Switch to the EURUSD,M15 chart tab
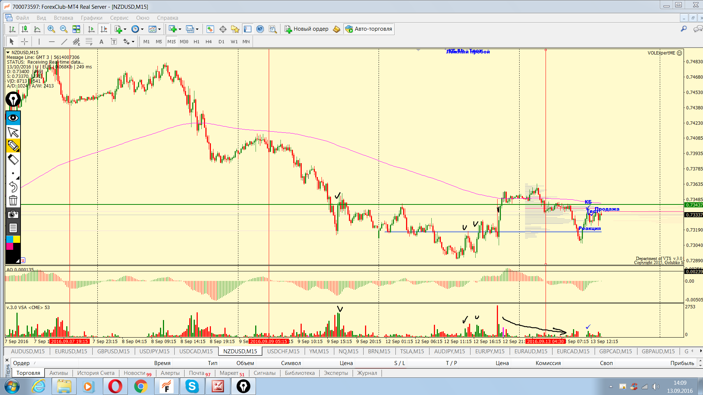The width and height of the screenshot is (703, 395). (x=71, y=351)
